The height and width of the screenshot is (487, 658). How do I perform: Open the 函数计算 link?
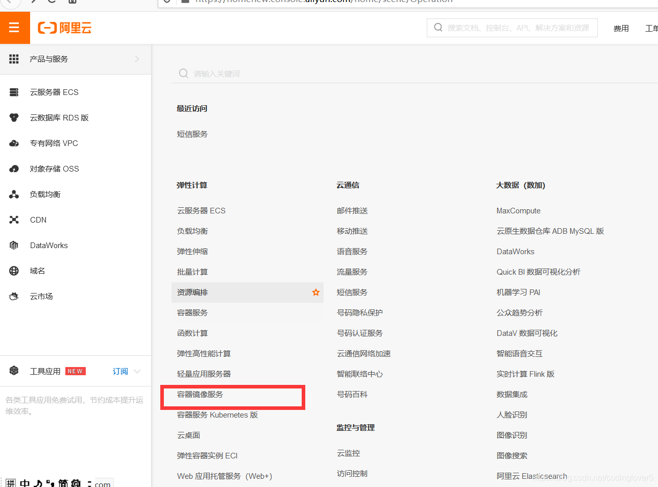(x=192, y=333)
